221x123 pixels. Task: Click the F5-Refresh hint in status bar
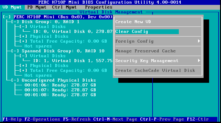pyautogui.click(x=77, y=119)
